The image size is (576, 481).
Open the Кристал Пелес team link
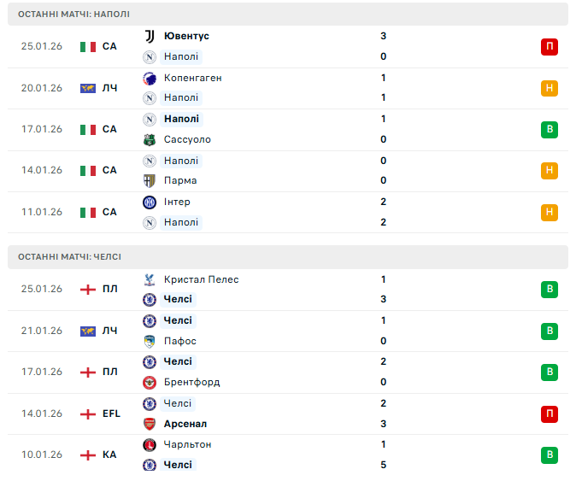(201, 279)
